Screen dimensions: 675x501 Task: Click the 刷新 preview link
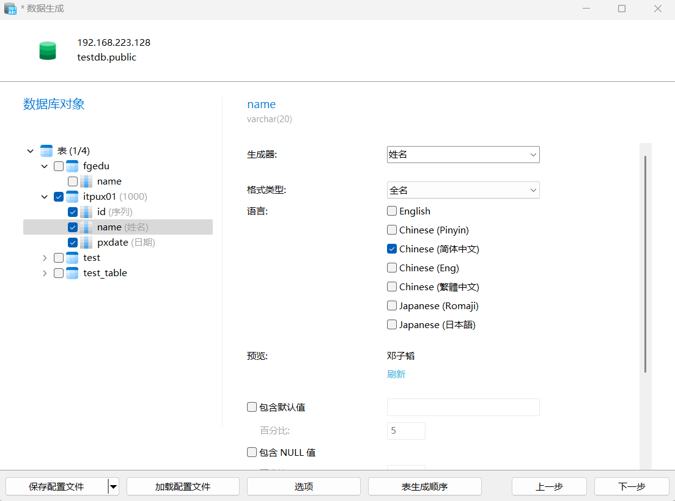point(396,375)
